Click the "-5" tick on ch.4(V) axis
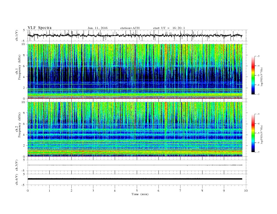Image resolution: width=277 pixels, height=214 pixels. [x=24, y=185]
